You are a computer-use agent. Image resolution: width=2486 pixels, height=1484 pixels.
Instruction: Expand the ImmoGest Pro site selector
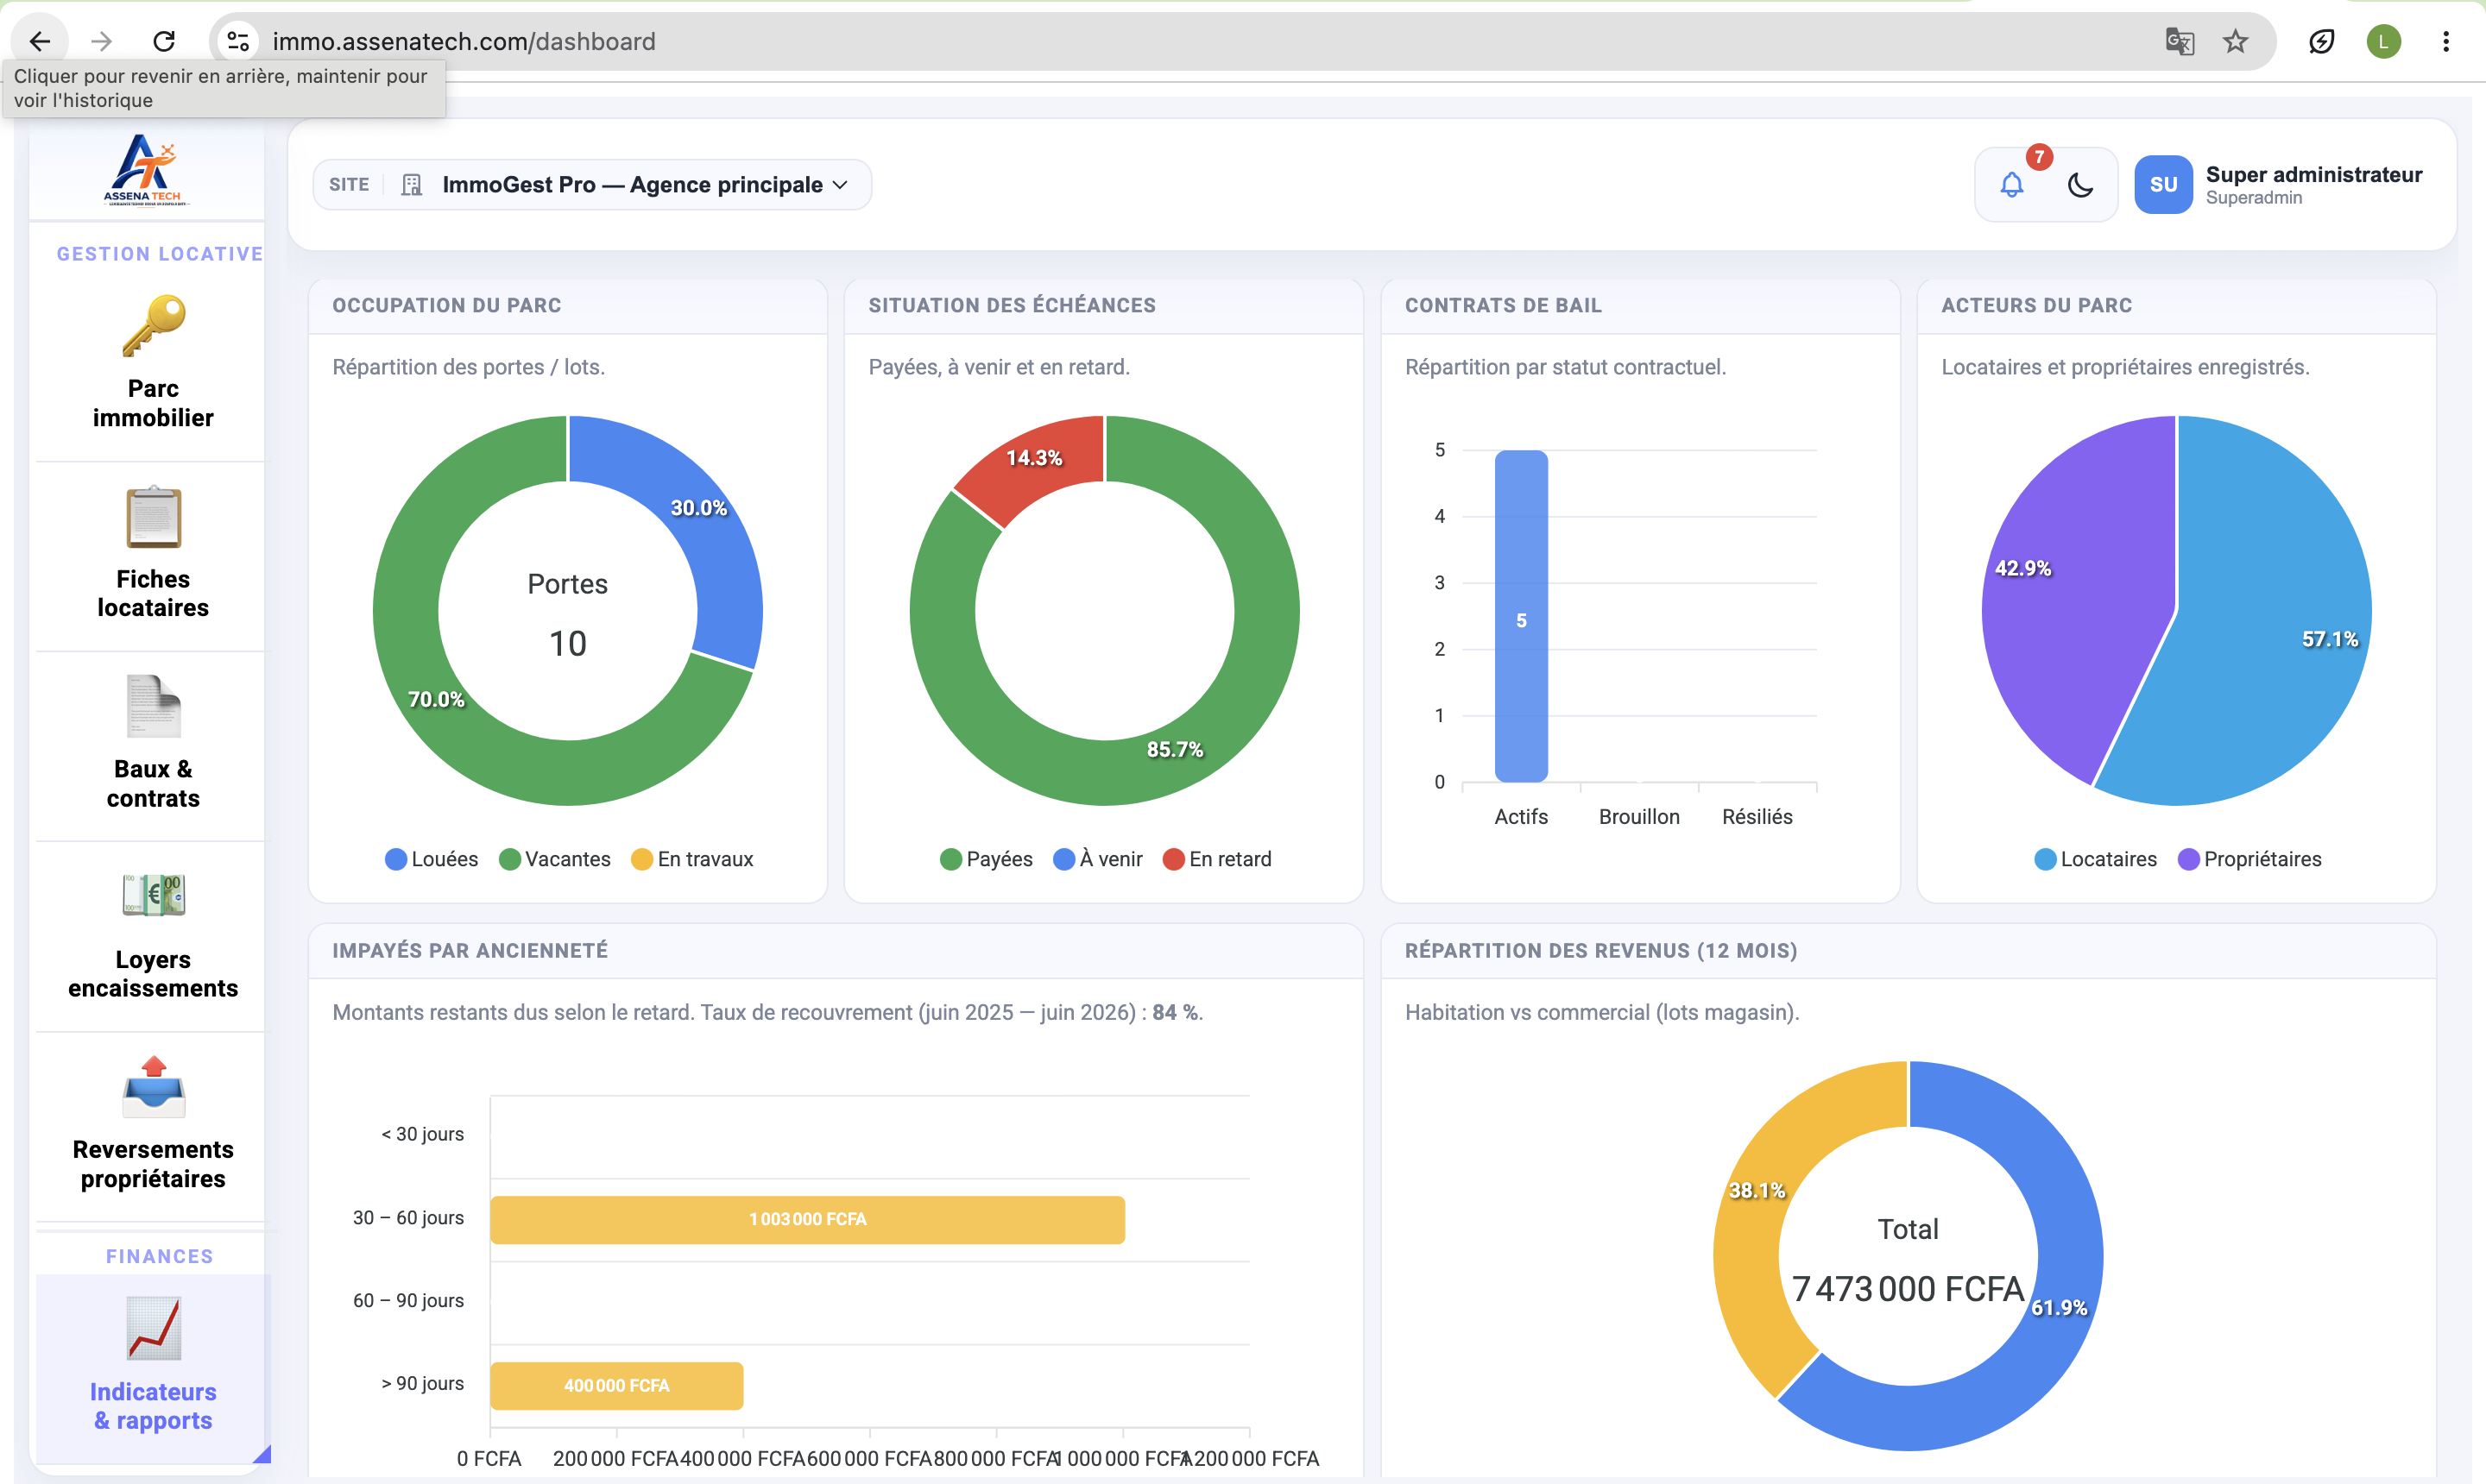(592, 185)
